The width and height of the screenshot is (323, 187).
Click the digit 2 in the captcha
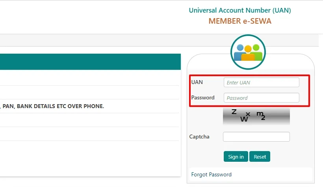tap(263, 118)
